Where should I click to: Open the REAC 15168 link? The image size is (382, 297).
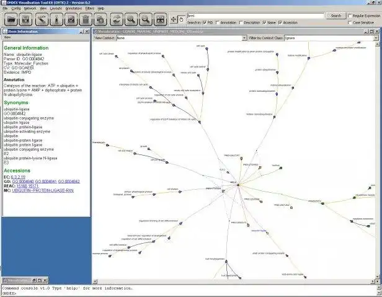(22, 186)
